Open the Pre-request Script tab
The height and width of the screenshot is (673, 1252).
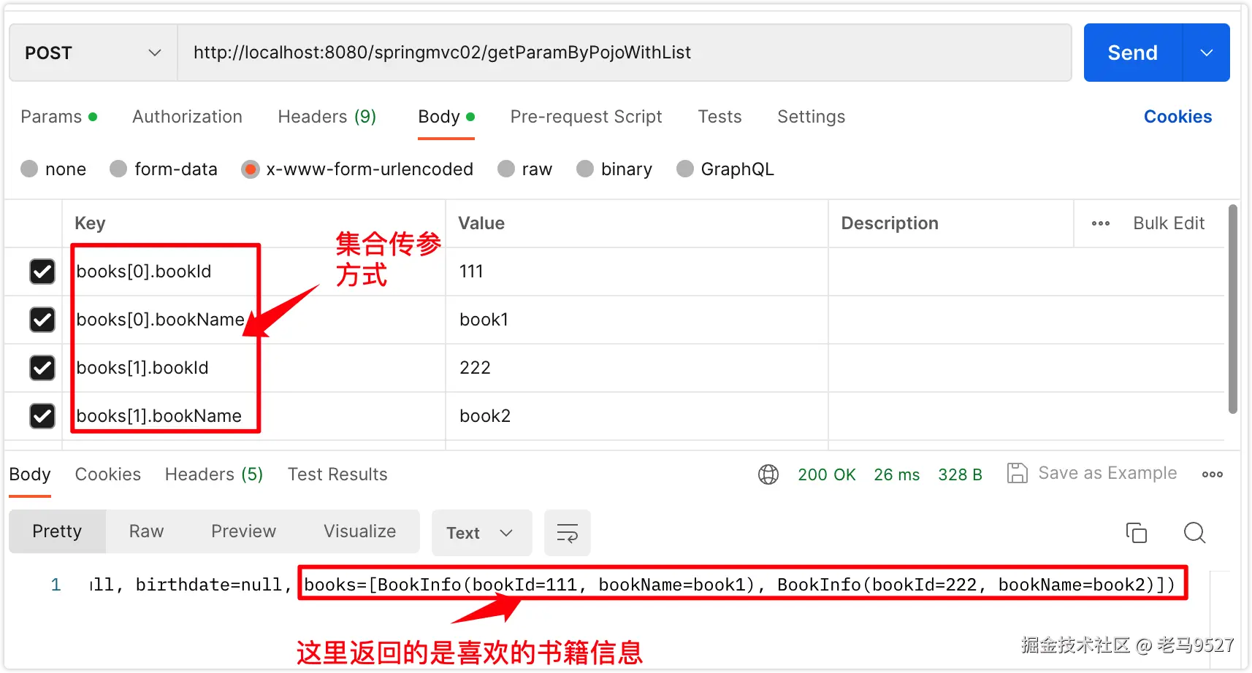point(586,117)
